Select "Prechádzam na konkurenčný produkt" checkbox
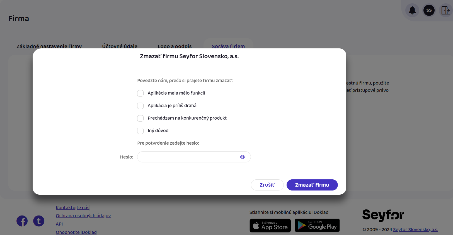Screen dimensions: 453x235 140,118
